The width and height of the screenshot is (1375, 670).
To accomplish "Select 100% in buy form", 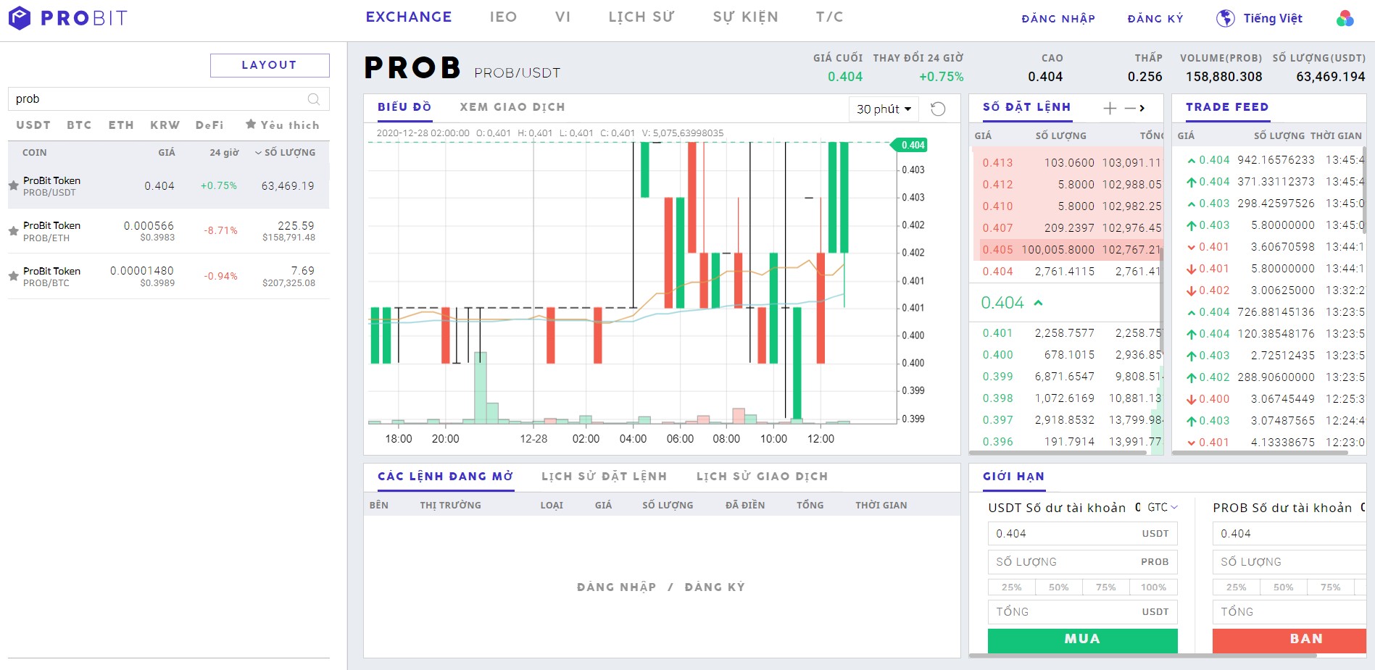I will pyautogui.click(x=1153, y=587).
